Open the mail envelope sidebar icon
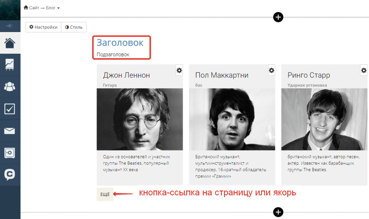The image size is (369, 219). tap(10, 131)
